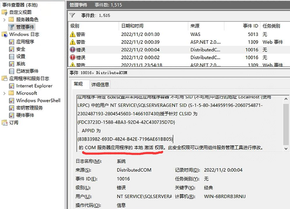Screen dimensions: 290x209
Task: Open the Internet Explorer log
Action: click(34, 86)
